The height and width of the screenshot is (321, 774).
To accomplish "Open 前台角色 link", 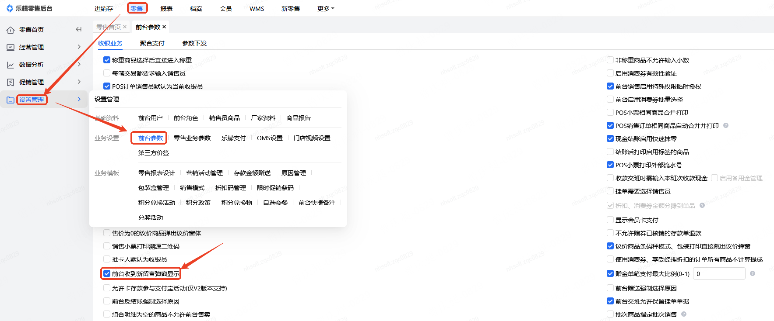I will click(186, 118).
